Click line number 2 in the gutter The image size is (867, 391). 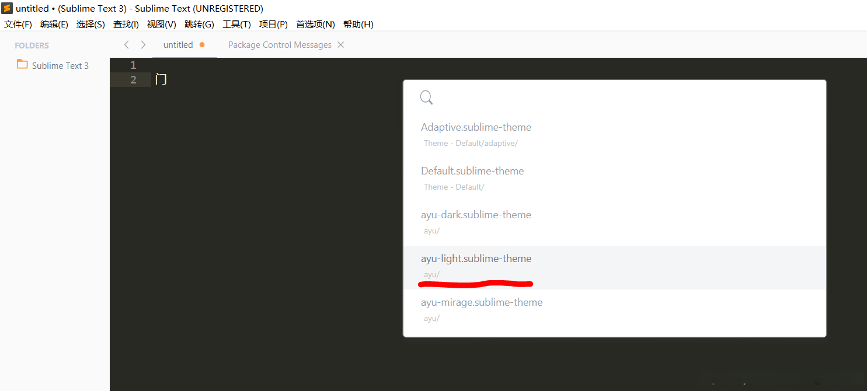pos(133,79)
